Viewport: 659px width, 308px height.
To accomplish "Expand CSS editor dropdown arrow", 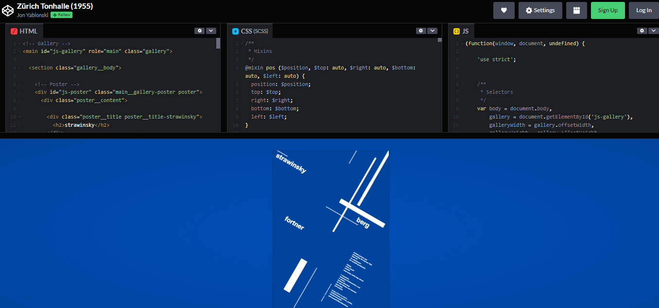I will (433, 31).
